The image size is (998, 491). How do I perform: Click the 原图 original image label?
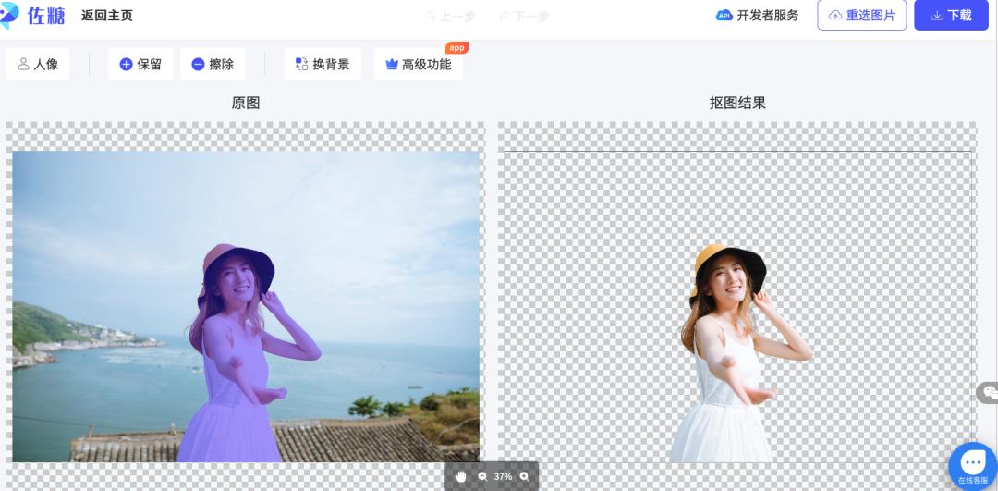coord(246,103)
